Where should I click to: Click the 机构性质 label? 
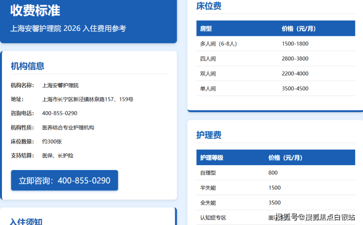[x=22, y=127]
